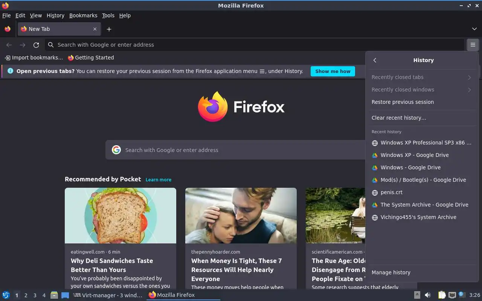The height and width of the screenshot is (301, 482).
Task: Open the Bookmarks menu
Action: [x=83, y=15]
